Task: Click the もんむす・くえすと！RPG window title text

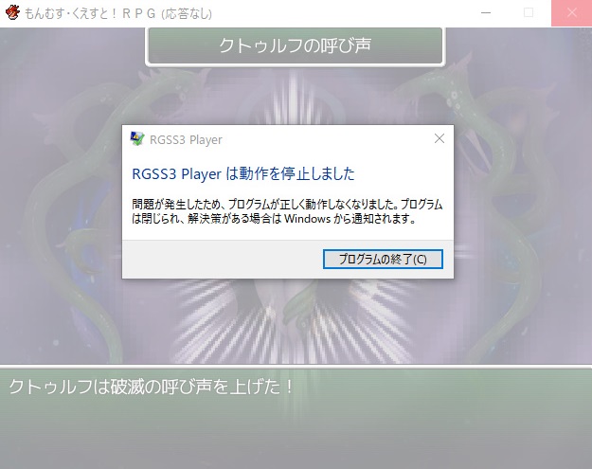Action: [x=90, y=13]
